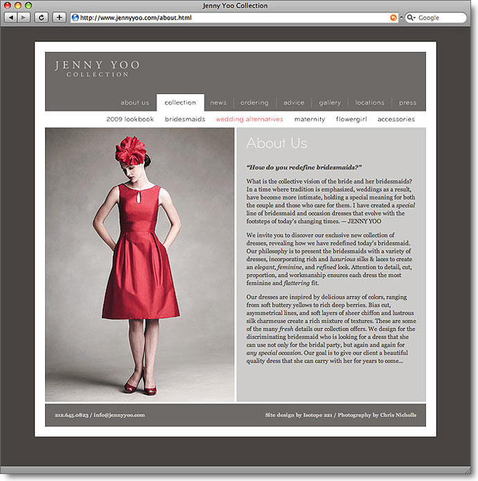Open the flowergirl submenu link
This screenshot has height=481, width=478.
351,119
